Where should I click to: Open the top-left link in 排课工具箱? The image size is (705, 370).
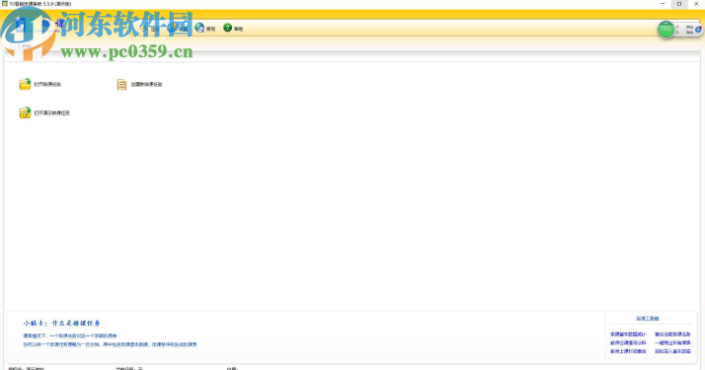(x=628, y=334)
